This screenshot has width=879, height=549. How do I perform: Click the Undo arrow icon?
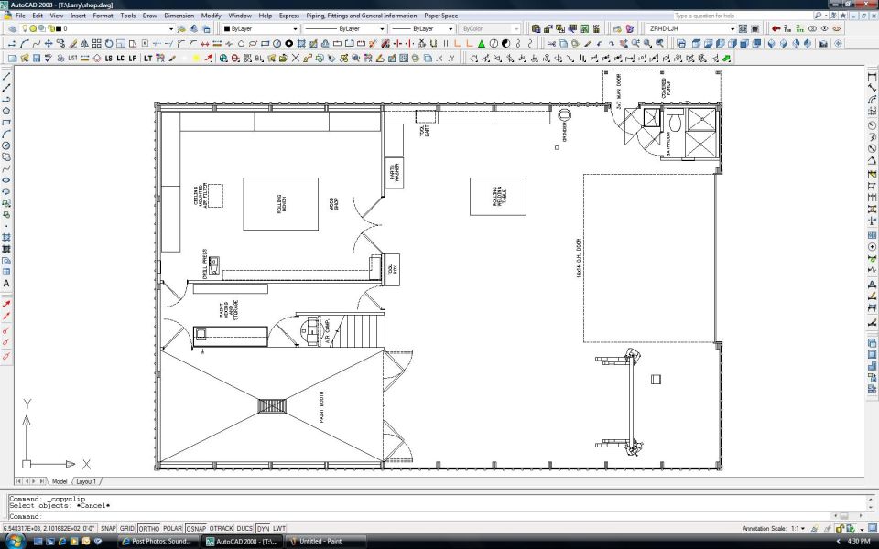pos(600,43)
